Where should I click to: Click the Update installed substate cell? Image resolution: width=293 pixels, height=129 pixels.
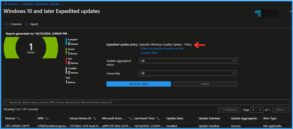point(209,126)
